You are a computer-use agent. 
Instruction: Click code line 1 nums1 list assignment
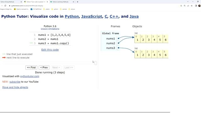pyautogui.click(x=54, y=35)
